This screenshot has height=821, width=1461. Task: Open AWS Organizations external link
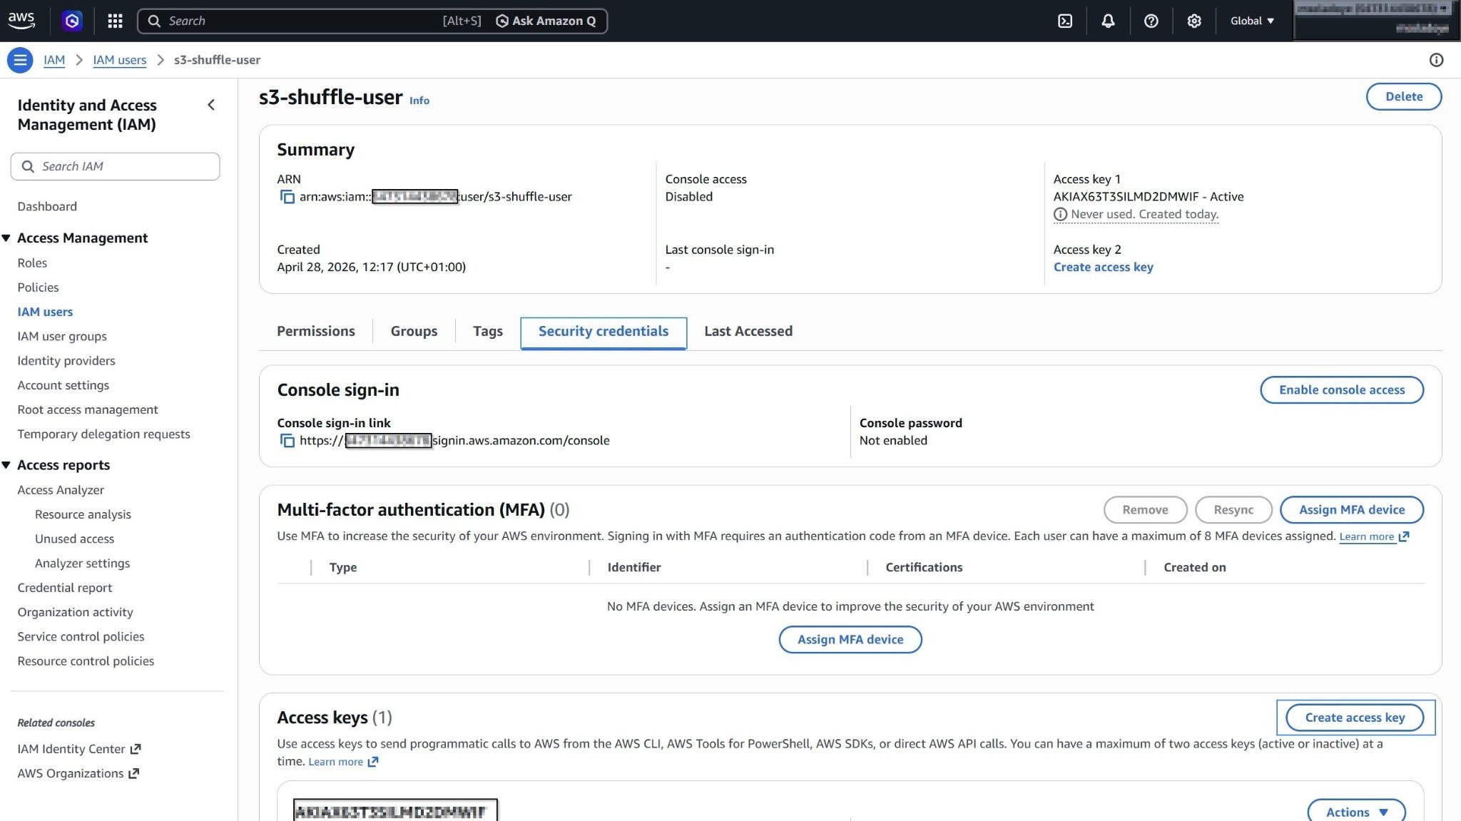click(78, 772)
